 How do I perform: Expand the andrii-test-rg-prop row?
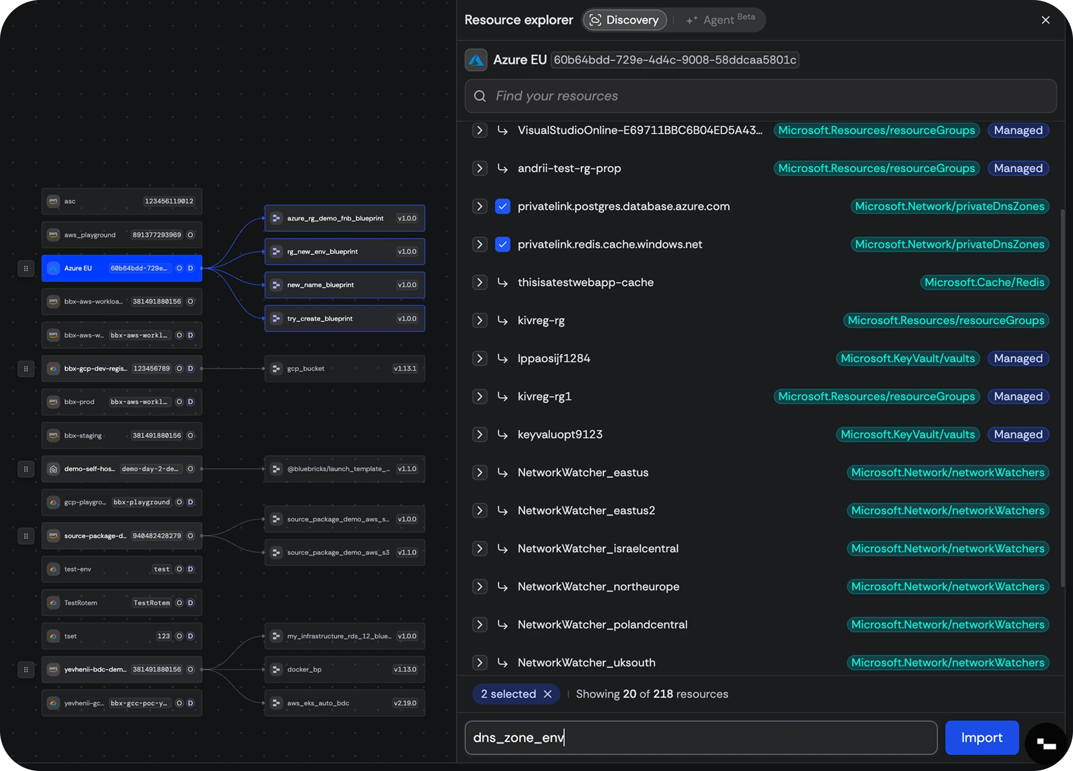click(479, 168)
